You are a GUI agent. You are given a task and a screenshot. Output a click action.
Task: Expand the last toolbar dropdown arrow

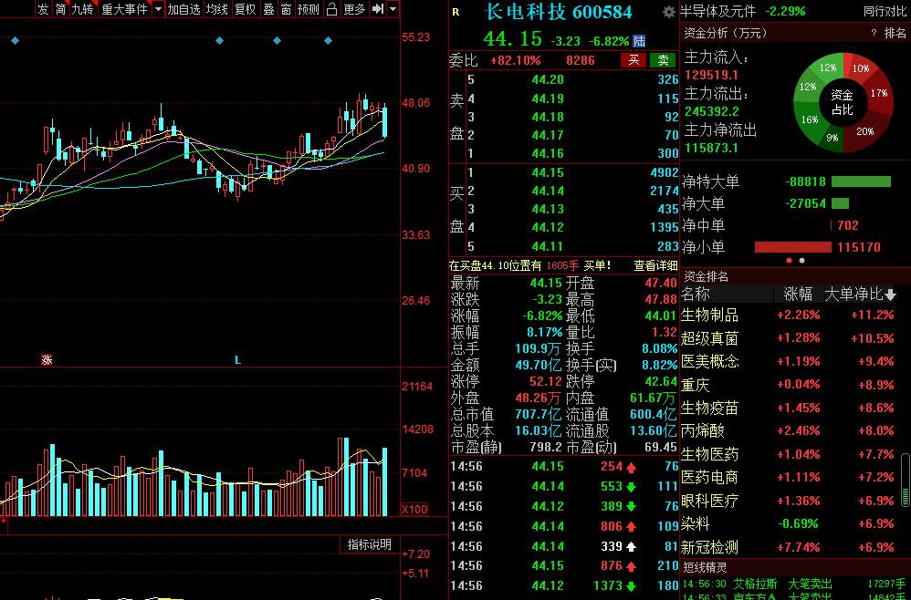point(393,9)
